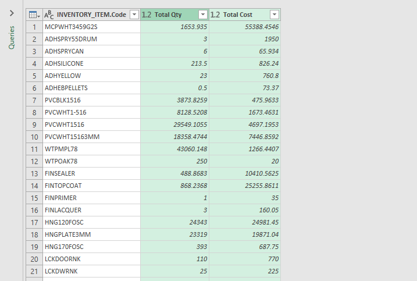The height and width of the screenshot is (281, 417).
Task: Click ABC data type icon for INVENTORY_ITEM.Code
Action: (x=49, y=15)
